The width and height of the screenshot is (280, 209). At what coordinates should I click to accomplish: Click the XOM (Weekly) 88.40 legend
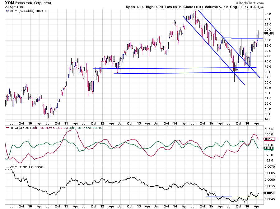[27, 11]
